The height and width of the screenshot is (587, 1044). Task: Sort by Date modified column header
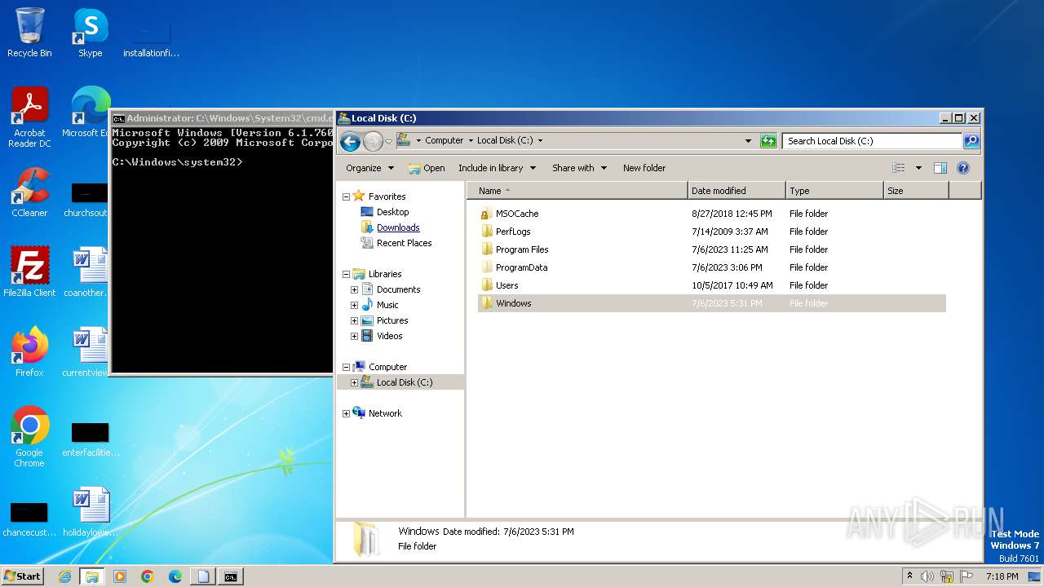(737, 191)
